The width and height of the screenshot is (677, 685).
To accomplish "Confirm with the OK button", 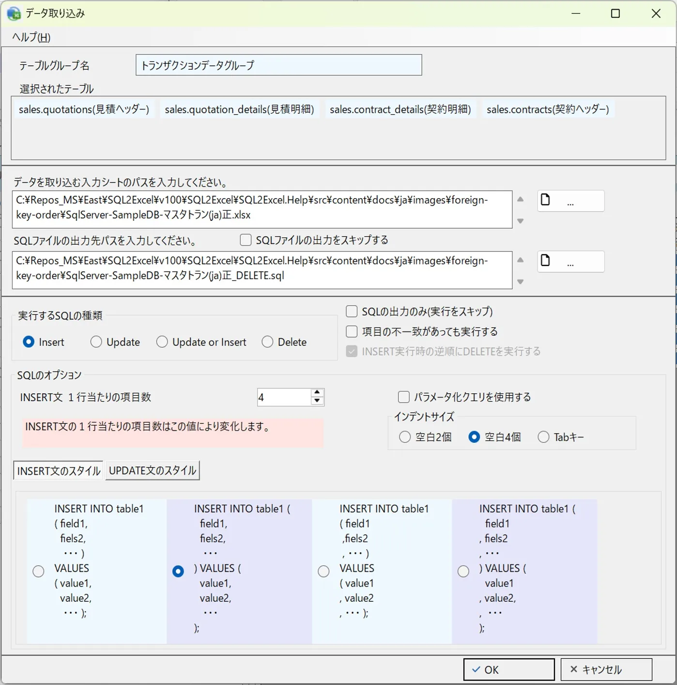I will [x=509, y=669].
